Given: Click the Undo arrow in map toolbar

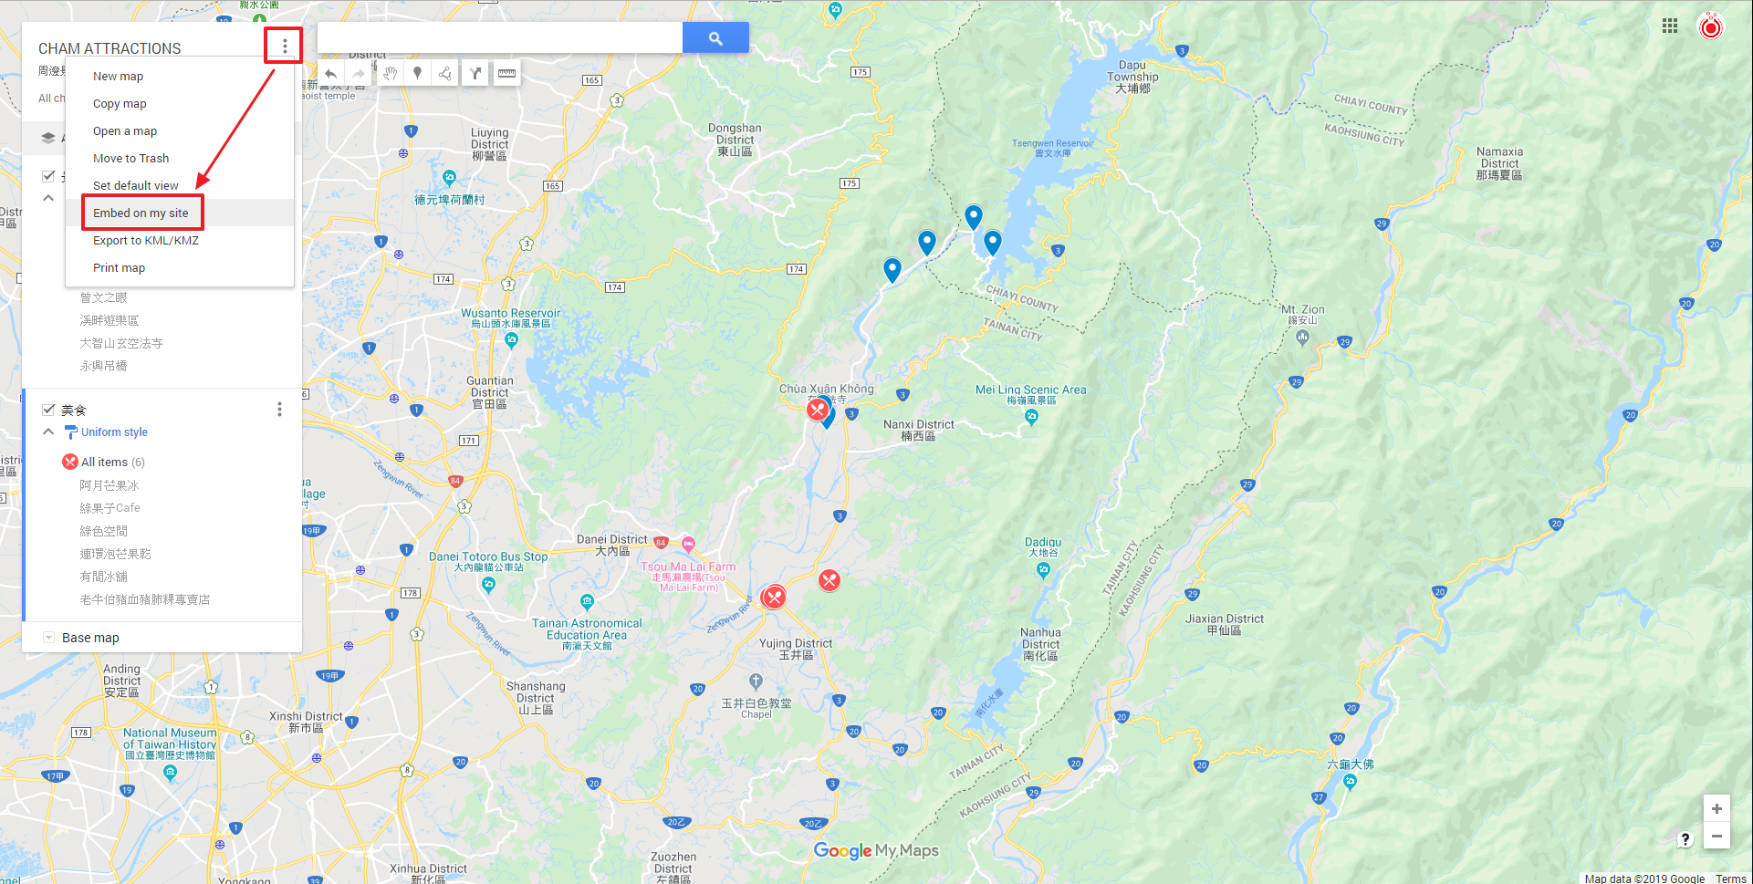Looking at the screenshot, I should point(331,74).
